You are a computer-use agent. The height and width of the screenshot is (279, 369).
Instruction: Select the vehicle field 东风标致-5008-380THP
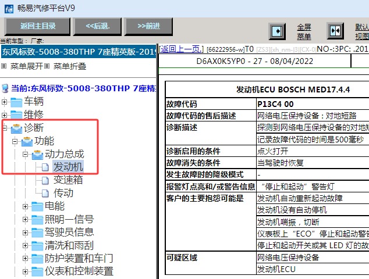pos(79,52)
